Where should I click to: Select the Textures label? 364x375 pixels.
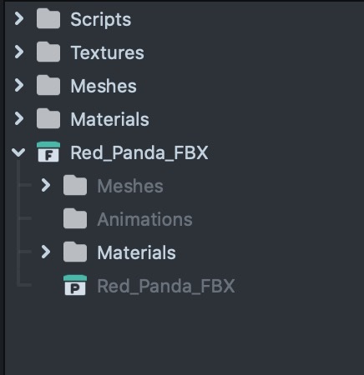(x=108, y=52)
